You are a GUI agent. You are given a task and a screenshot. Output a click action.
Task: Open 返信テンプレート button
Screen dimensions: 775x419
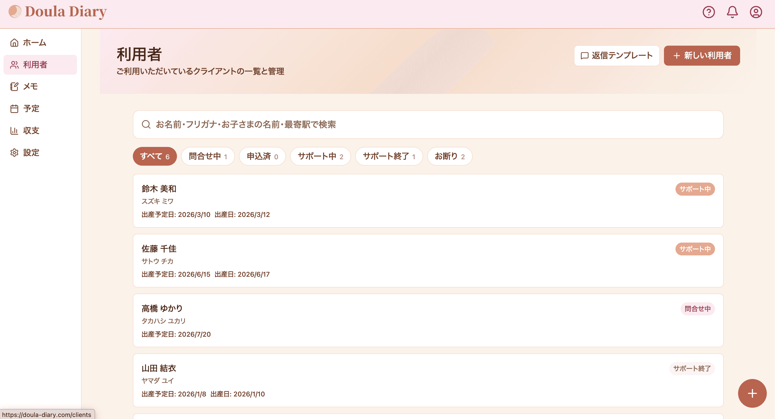tap(617, 56)
